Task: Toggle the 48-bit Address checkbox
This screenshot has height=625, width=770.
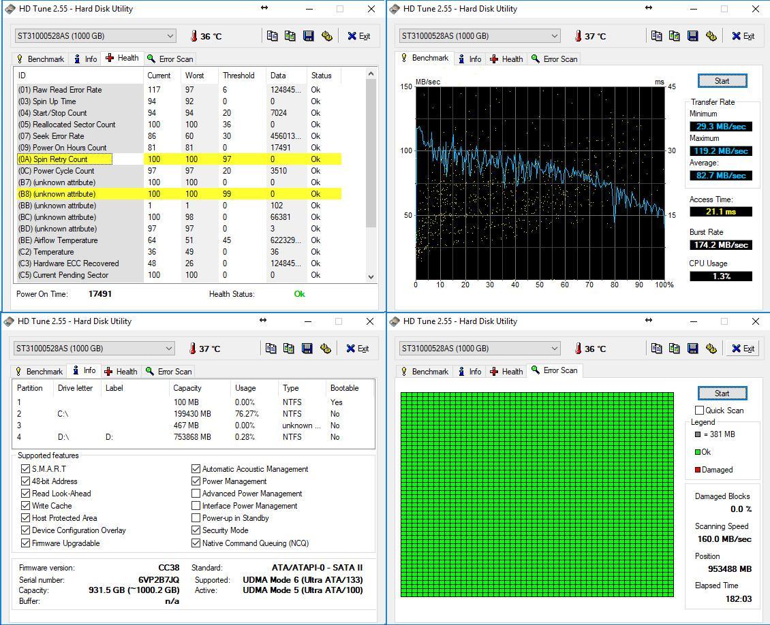Action: [x=25, y=481]
